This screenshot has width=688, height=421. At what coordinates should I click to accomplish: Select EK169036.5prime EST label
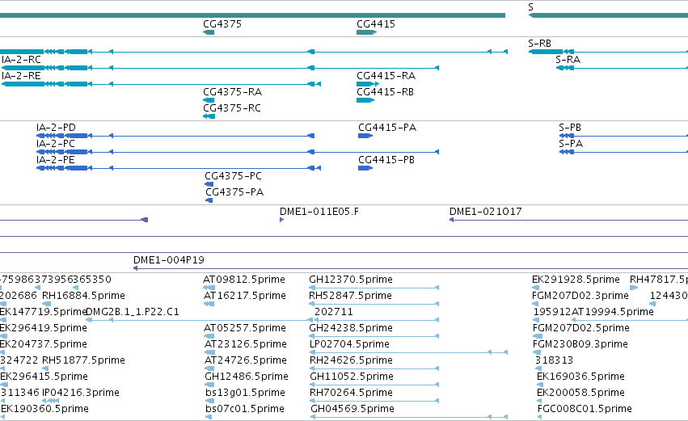pyautogui.click(x=580, y=377)
